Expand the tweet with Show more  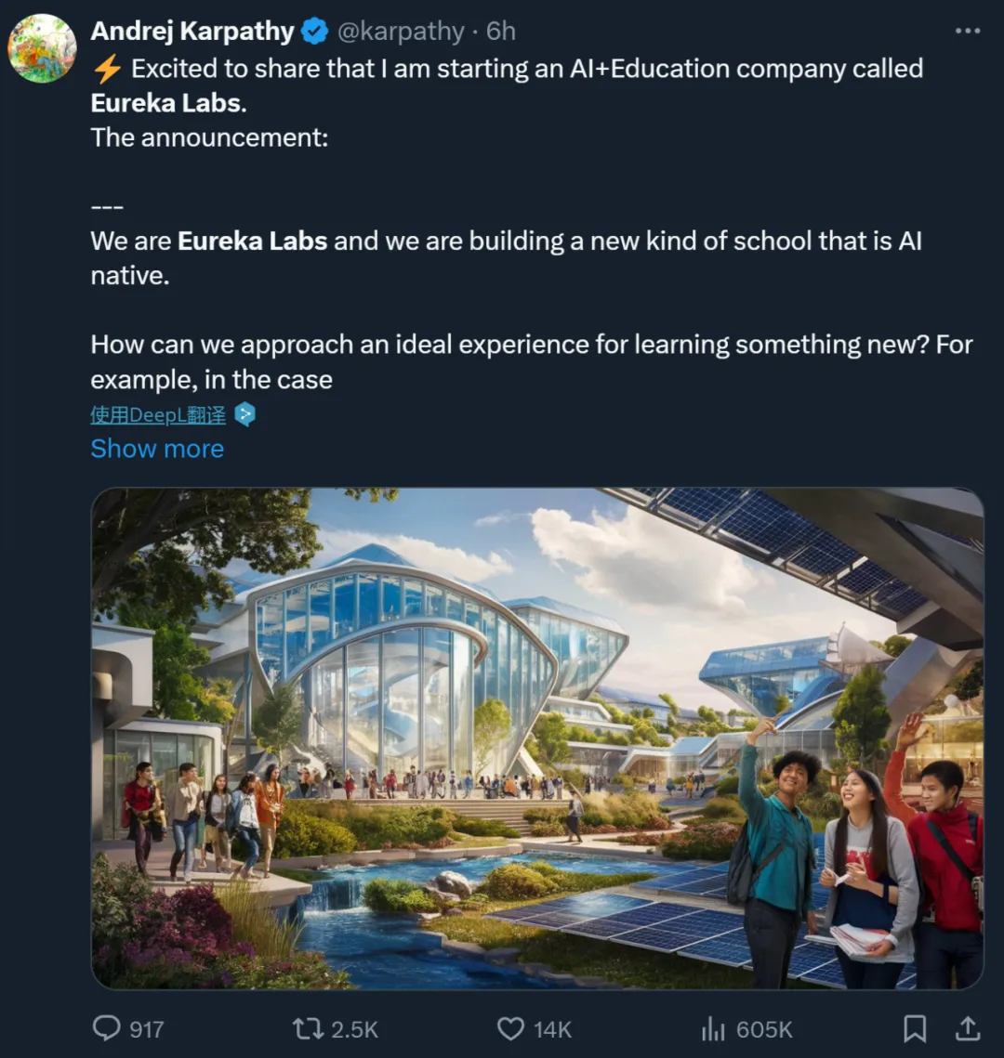pyautogui.click(x=157, y=449)
